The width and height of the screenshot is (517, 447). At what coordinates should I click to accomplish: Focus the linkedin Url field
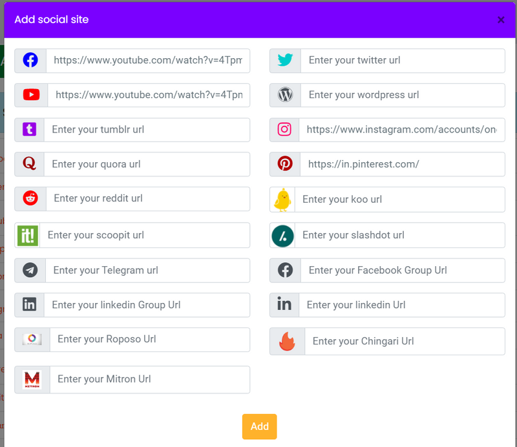(402, 305)
